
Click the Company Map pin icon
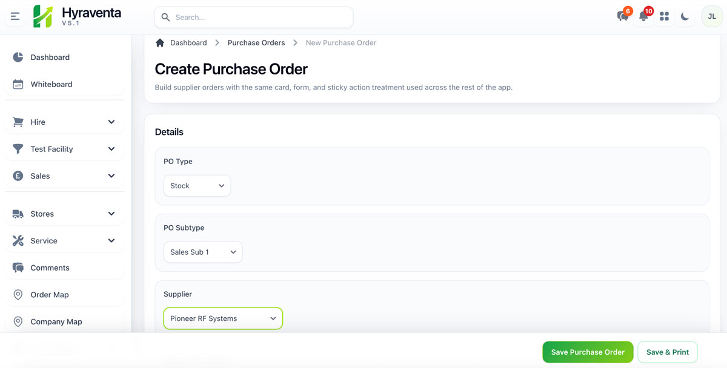(x=18, y=322)
